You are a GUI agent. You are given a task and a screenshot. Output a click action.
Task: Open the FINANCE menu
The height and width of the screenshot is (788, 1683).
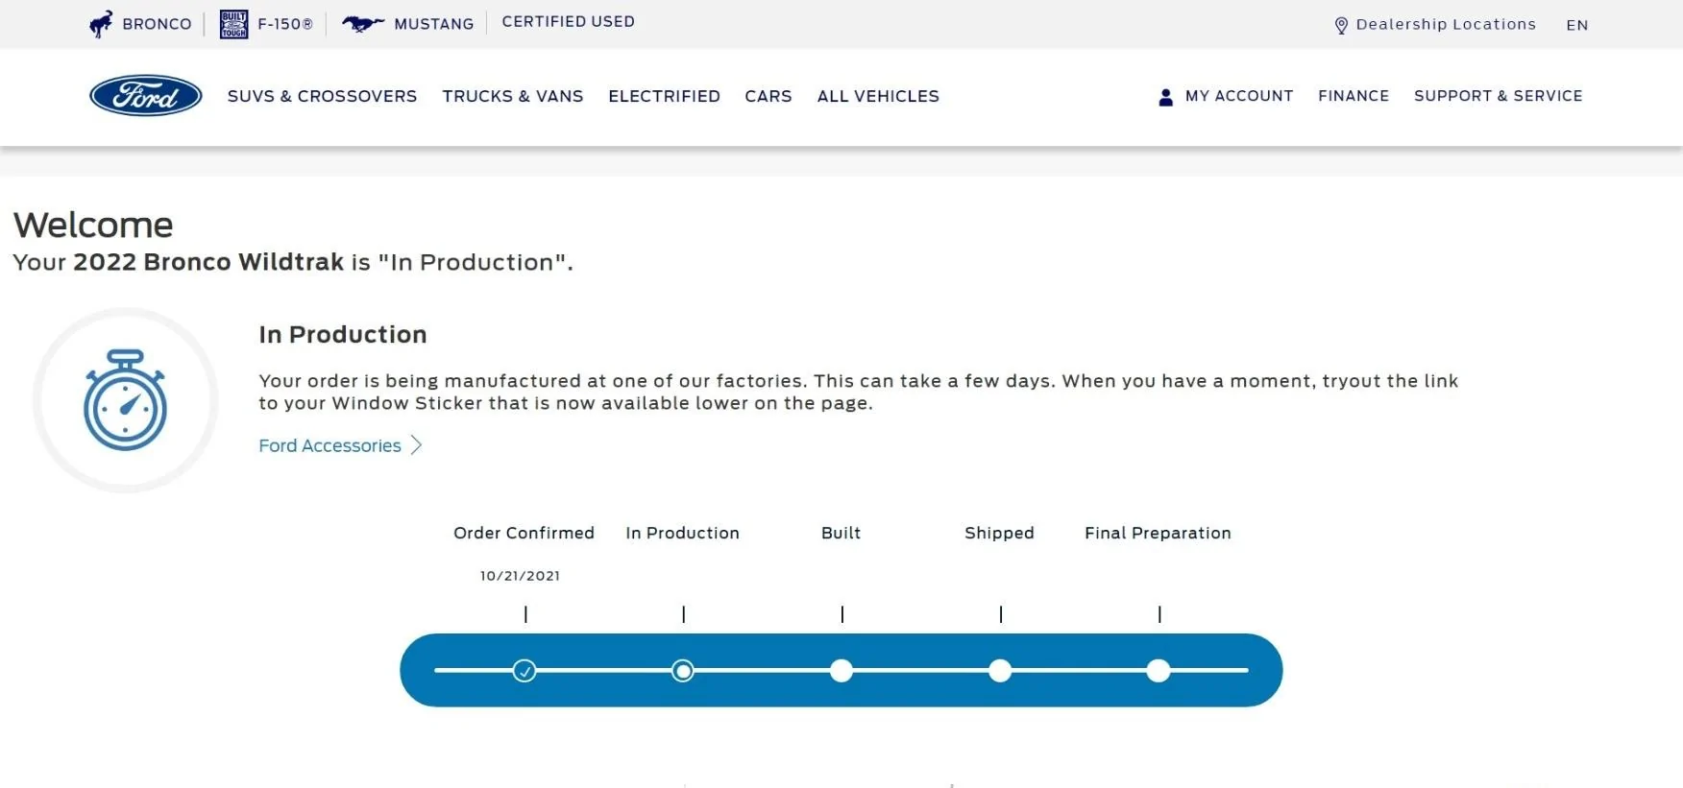click(x=1354, y=96)
